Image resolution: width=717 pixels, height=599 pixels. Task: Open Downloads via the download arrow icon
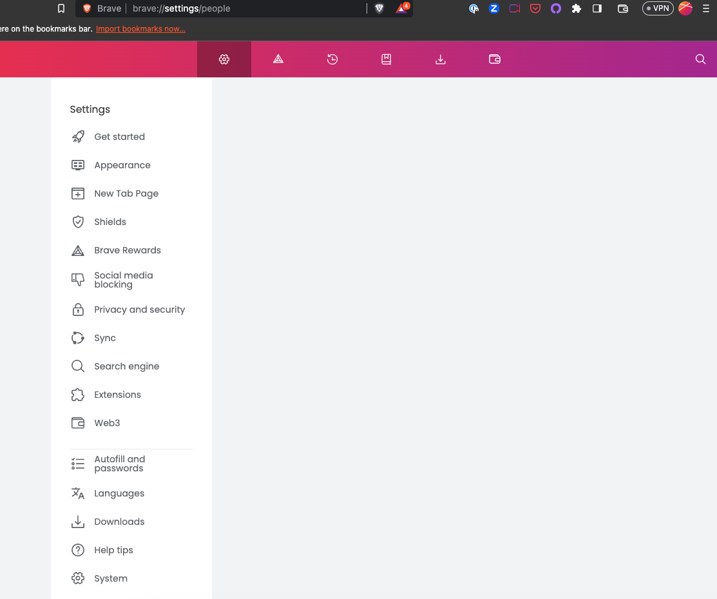tap(441, 59)
